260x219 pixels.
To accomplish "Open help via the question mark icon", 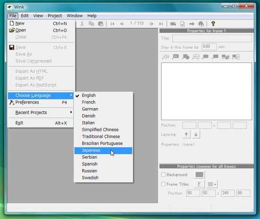I will tap(213, 24).
